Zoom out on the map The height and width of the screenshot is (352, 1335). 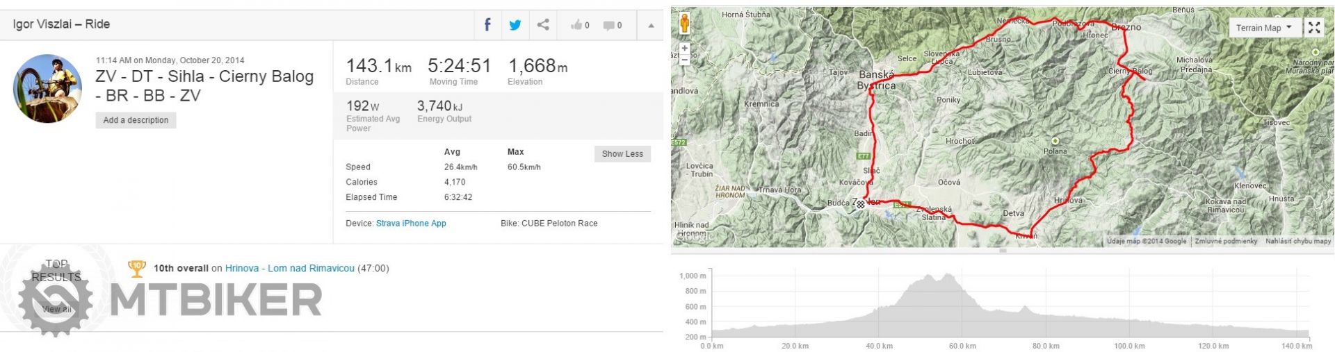pos(685,60)
